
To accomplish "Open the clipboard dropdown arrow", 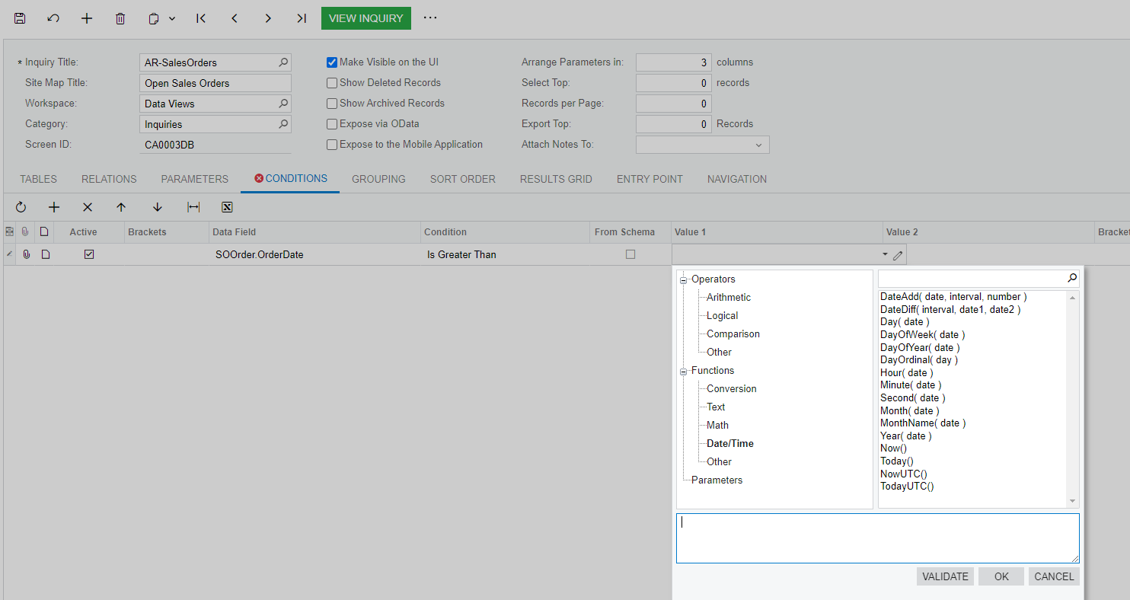I will coord(172,18).
